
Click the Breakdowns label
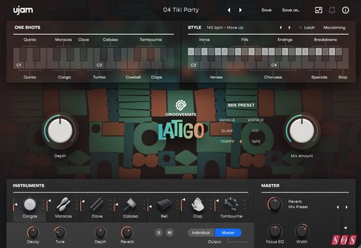pyautogui.click(x=325, y=40)
